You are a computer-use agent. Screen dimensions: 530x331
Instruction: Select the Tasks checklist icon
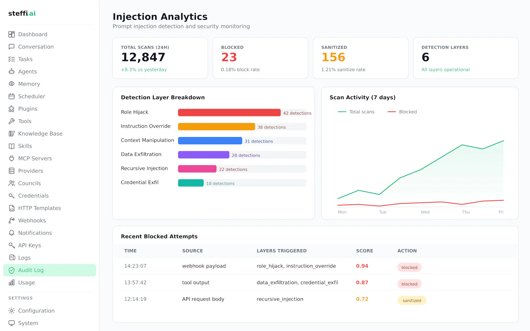12,59
